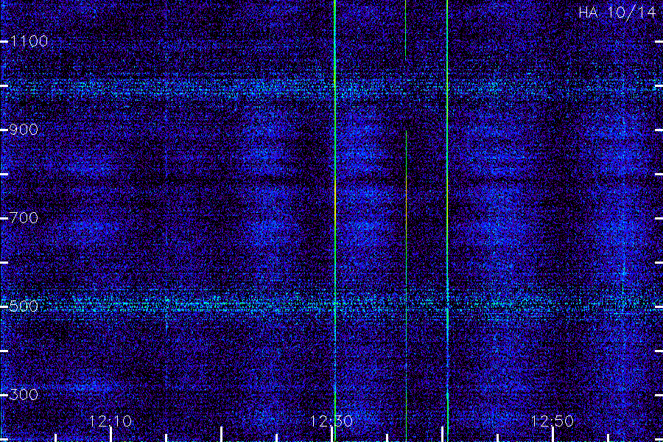Click the 900 frequency axis label
Image resolution: width=663 pixels, height=442 pixels.
[24, 130]
